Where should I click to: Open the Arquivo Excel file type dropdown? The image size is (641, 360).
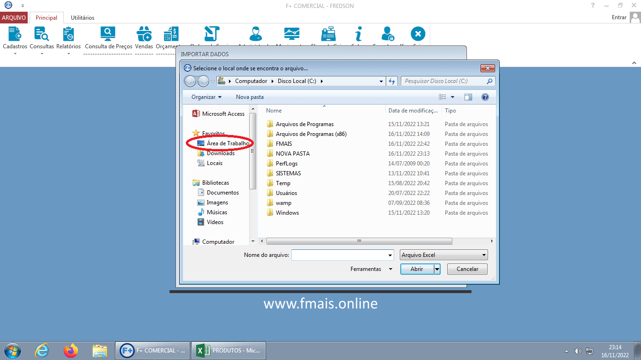pyautogui.click(x=444, y=255)
